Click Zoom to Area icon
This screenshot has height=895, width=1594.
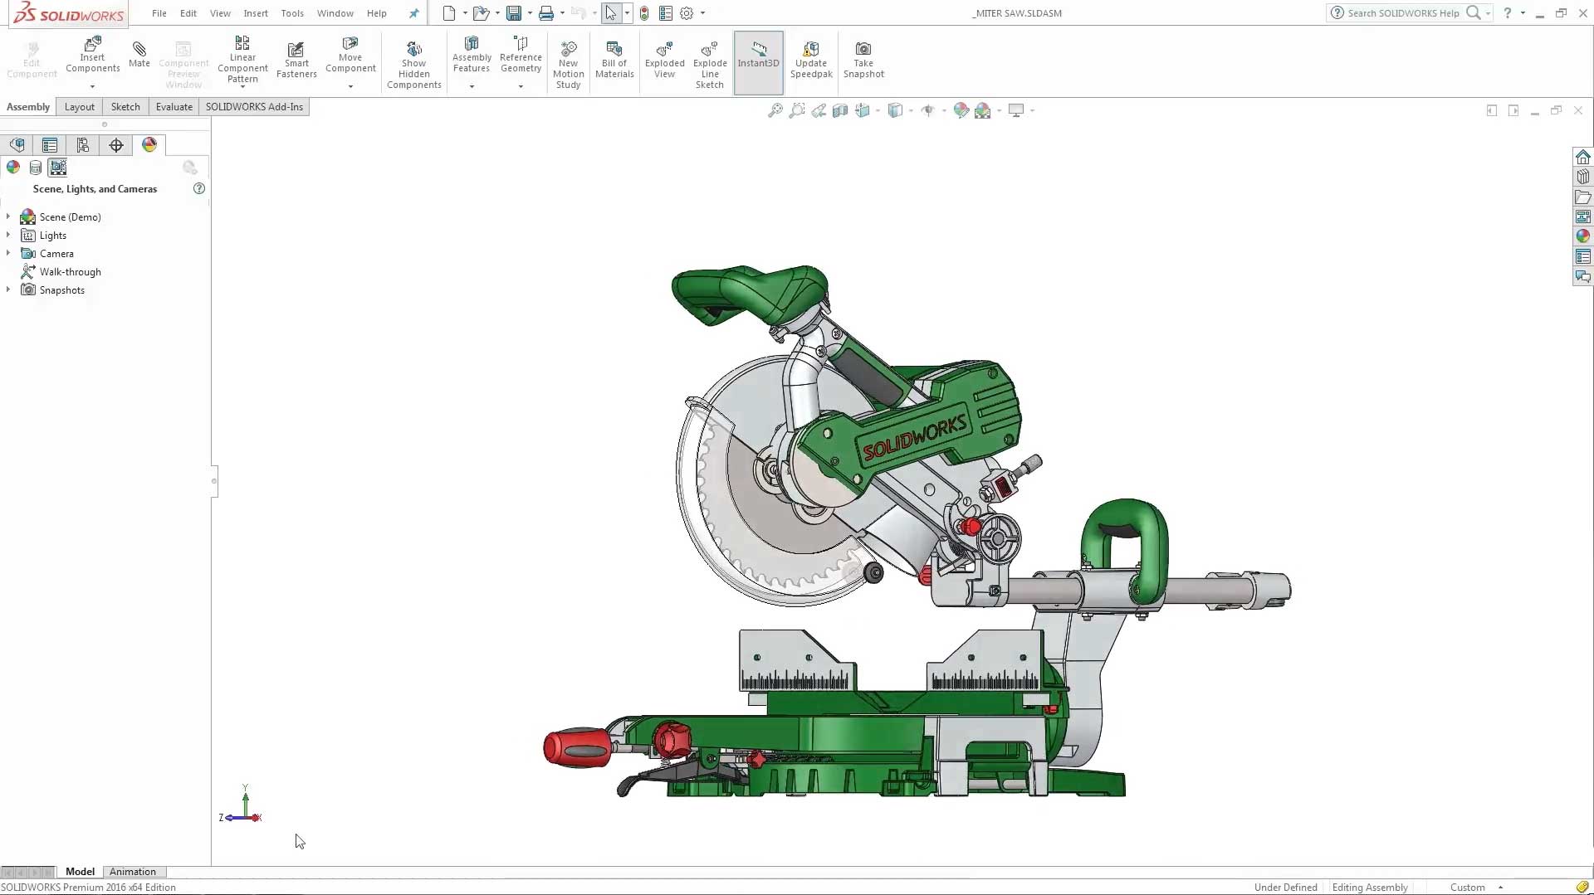[797, 110]
